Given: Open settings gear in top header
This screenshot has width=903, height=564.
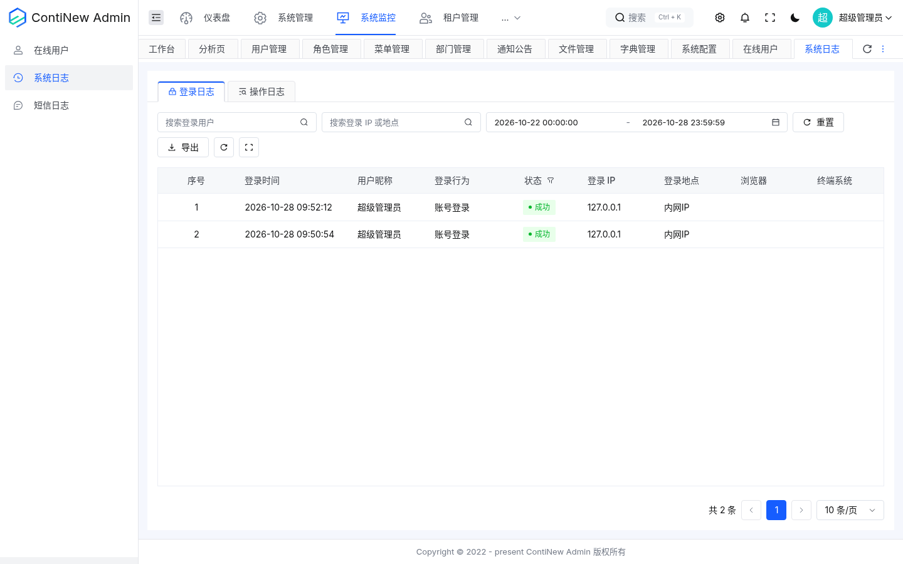Looking at the screenshot, I should pos(720,18).
